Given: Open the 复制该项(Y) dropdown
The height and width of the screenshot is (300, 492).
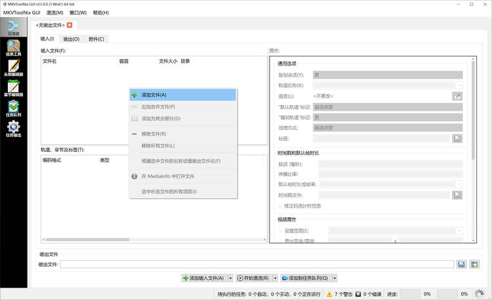Looking at the screenshot, I should tap(388, 75).
